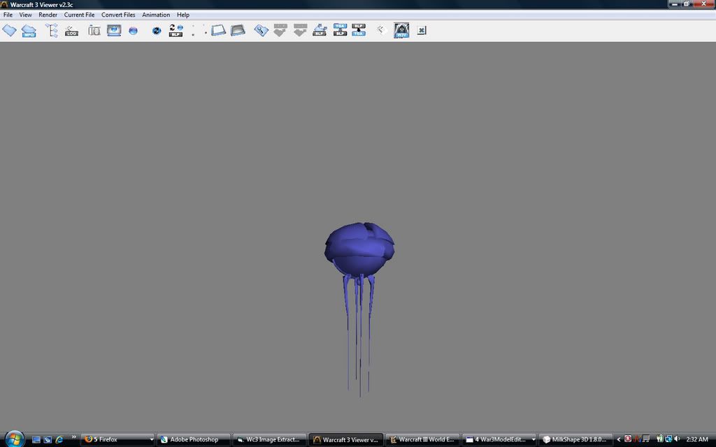The height and width of the screenshot is (447, 716).
Task: Click the volume speaker tray icon
Action: coord(677,439)
